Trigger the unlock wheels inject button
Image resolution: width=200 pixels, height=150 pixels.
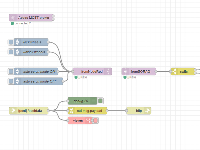point(11,52)
